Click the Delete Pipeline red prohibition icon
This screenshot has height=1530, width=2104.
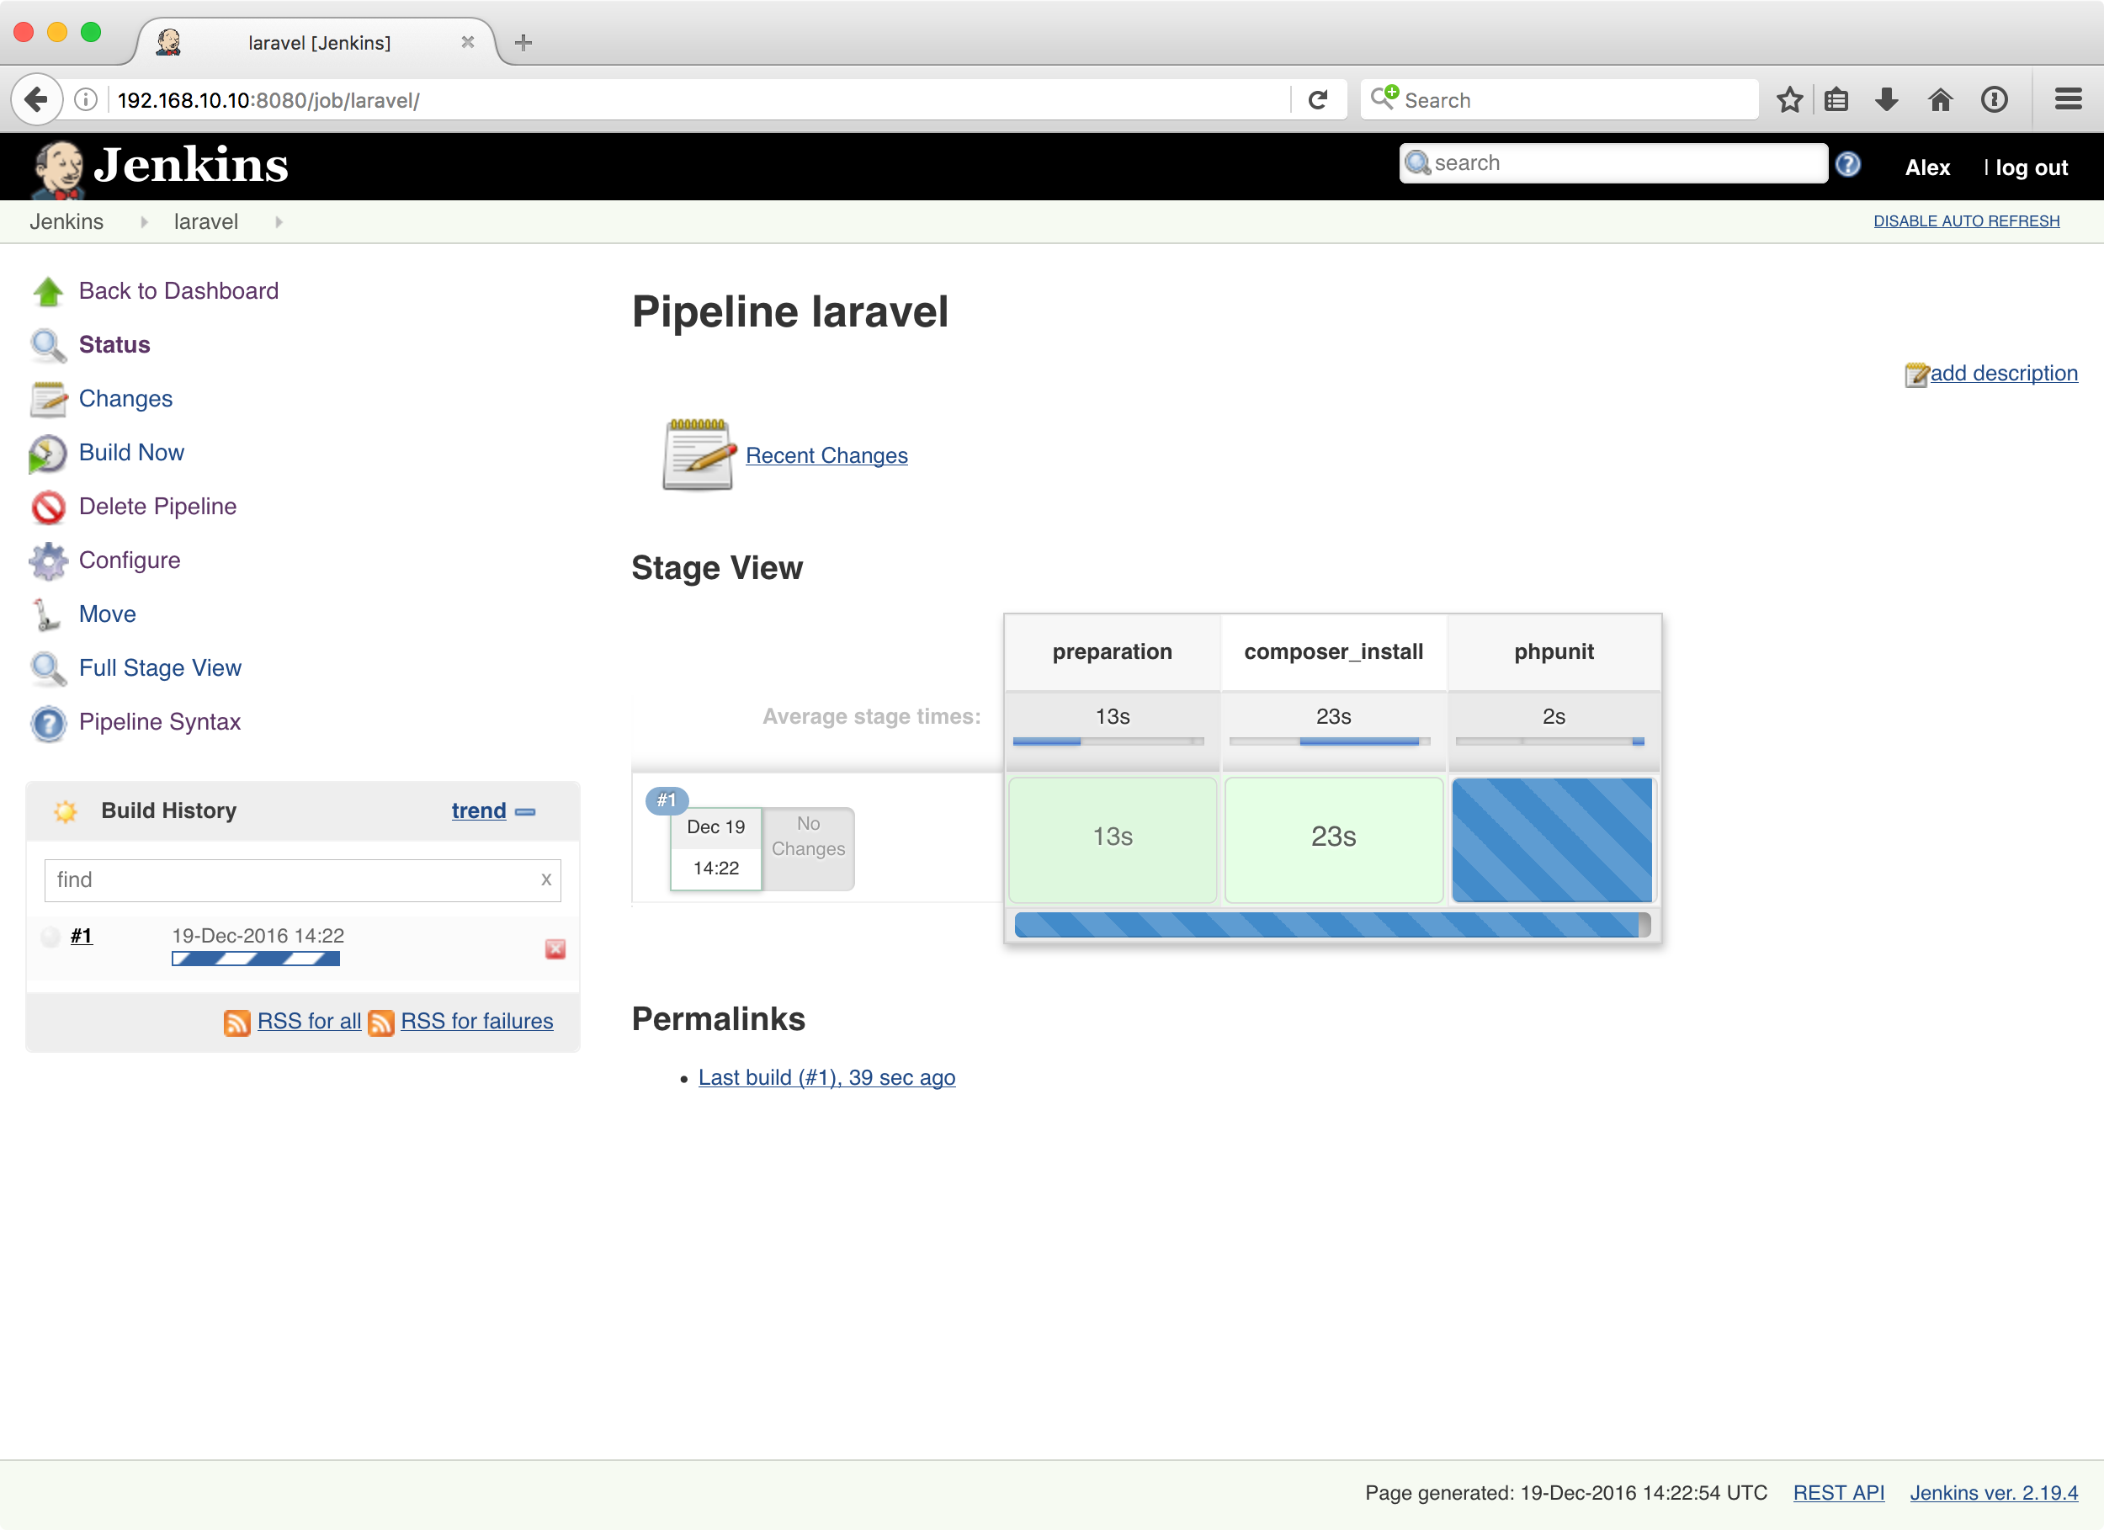click(x=48, y=507)
